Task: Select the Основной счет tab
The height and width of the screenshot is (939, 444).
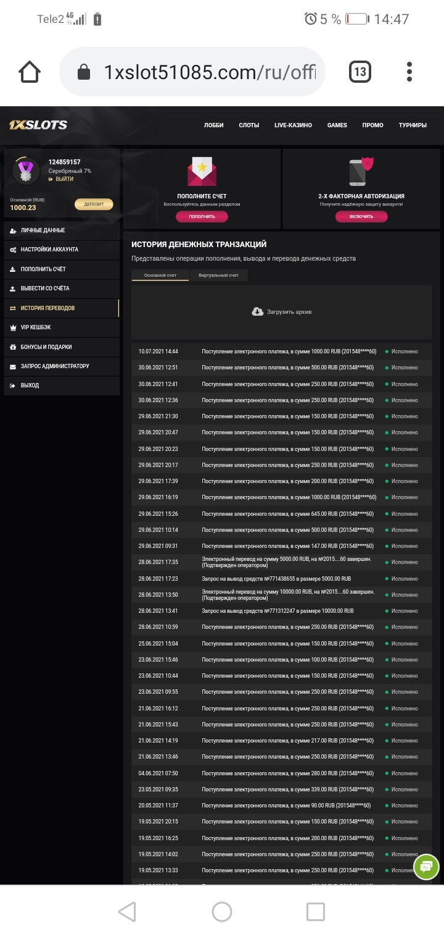Action: (x=159, y=276)
